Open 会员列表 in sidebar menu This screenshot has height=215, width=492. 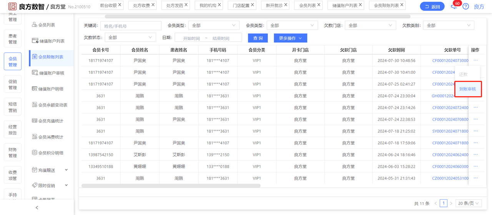[x=47, y=25]
